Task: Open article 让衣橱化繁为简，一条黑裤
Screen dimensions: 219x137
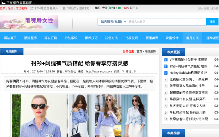Action: point(189,79)
